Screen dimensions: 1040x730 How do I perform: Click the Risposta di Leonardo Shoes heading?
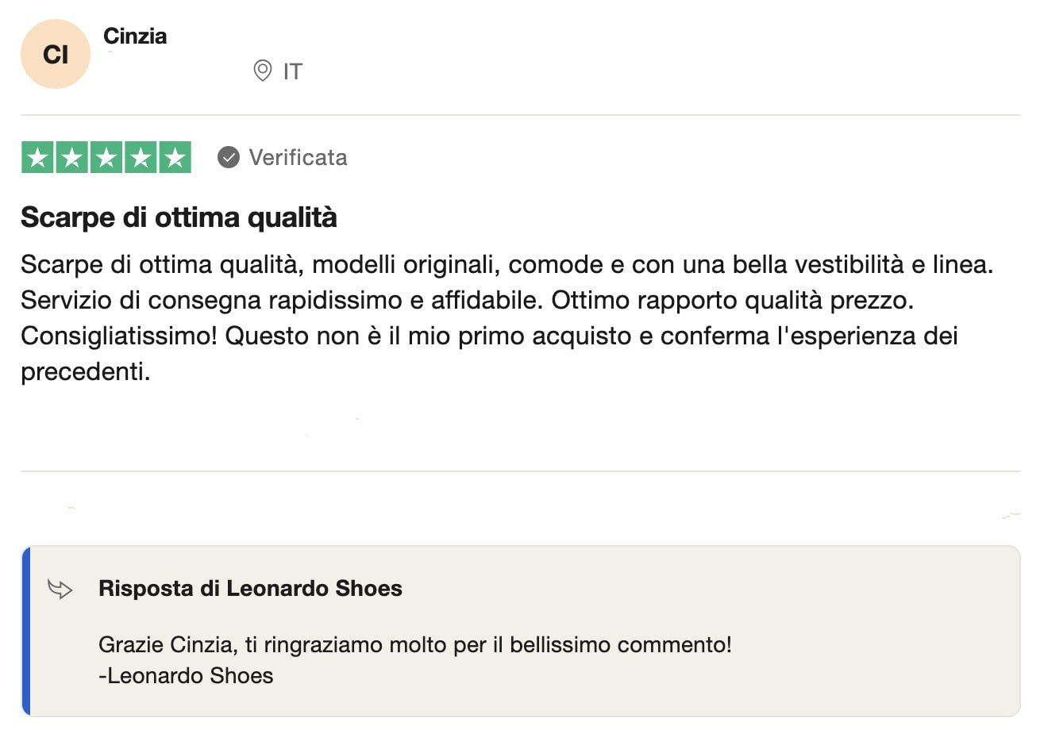250,589
